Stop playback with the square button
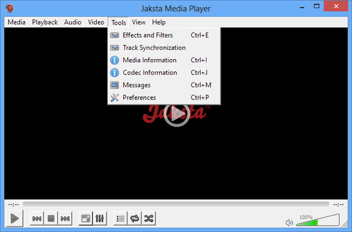Image resolution: width=352 pixels, height=232 pixels. tap(51, 219)
